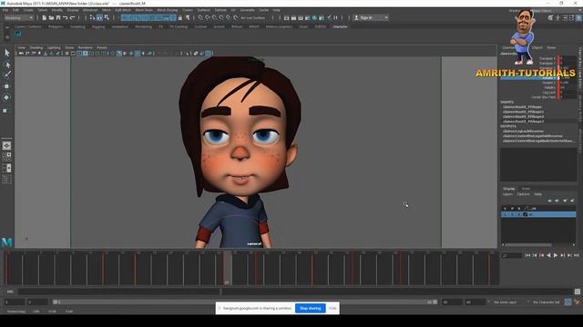
Task: Click the Play backwards button
Action: 548,255
